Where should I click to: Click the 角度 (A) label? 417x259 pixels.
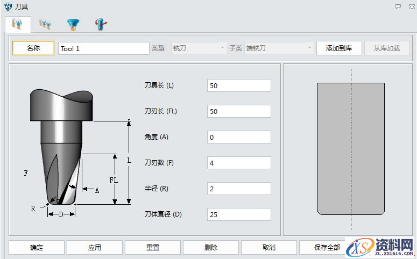[x=157, y=137]
